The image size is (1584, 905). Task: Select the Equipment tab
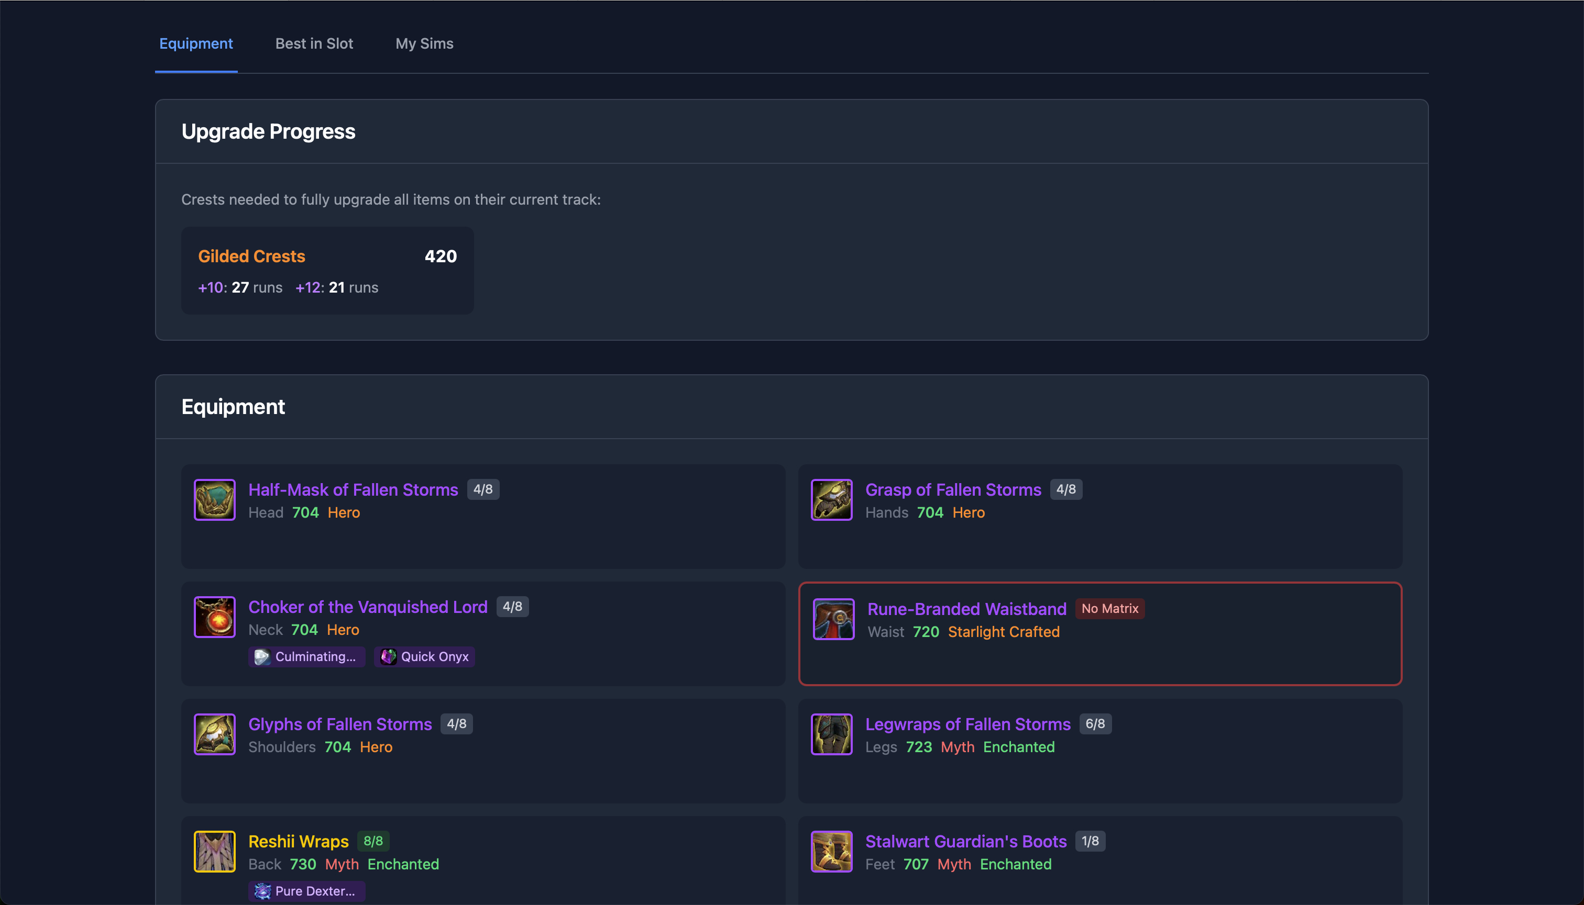tap(196, 43)
